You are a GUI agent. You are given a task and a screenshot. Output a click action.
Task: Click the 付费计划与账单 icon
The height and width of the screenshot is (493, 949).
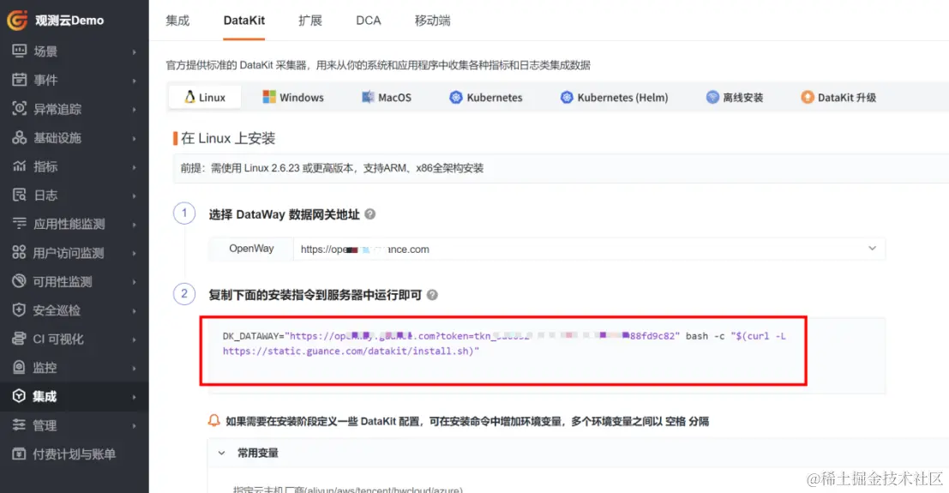click(20, 454)
